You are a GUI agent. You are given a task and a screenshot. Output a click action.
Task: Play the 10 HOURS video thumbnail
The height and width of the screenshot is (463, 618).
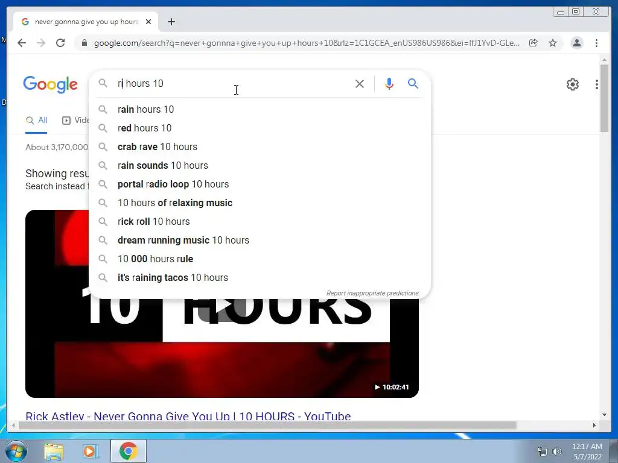[222, 304]
